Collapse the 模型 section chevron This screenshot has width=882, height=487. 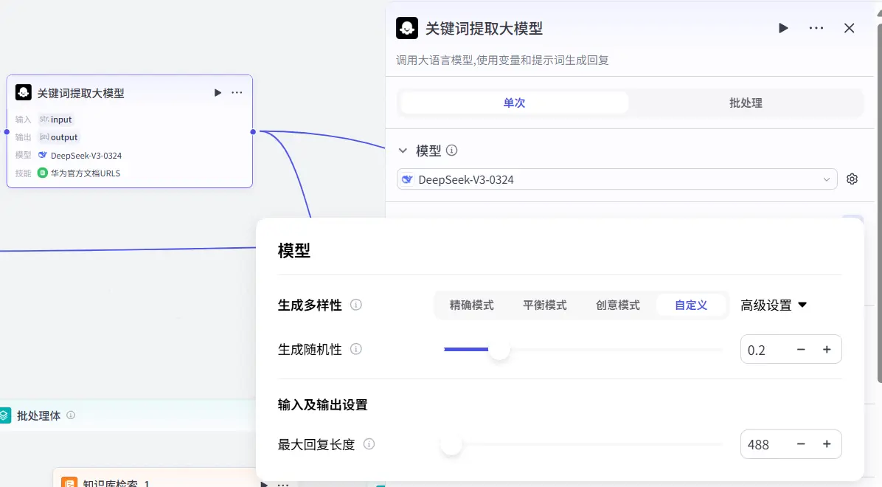pos(403,150)
